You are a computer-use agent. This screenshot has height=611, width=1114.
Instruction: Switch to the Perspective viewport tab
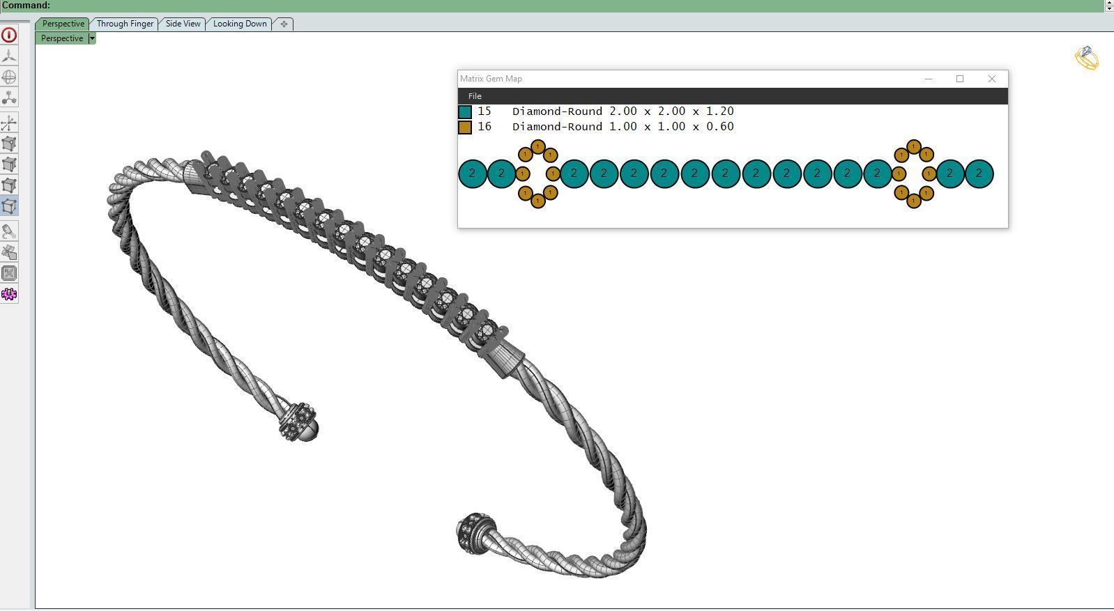63,24
